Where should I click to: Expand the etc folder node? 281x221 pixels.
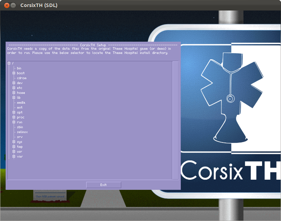pos(14,88)
